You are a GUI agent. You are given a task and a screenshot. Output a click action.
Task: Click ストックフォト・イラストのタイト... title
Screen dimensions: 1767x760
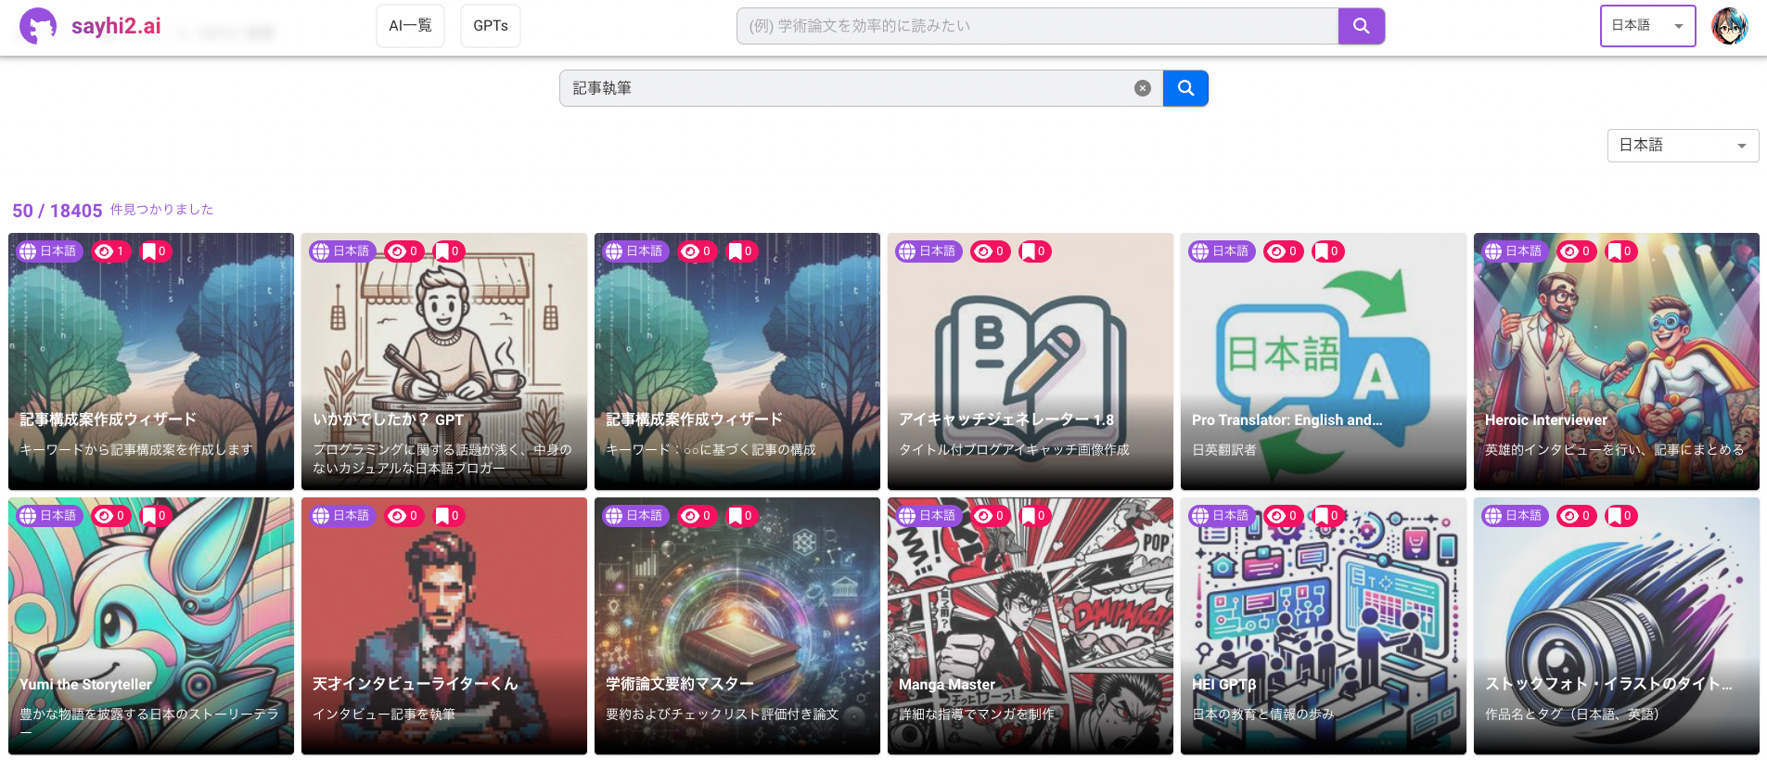point(1608,684)
